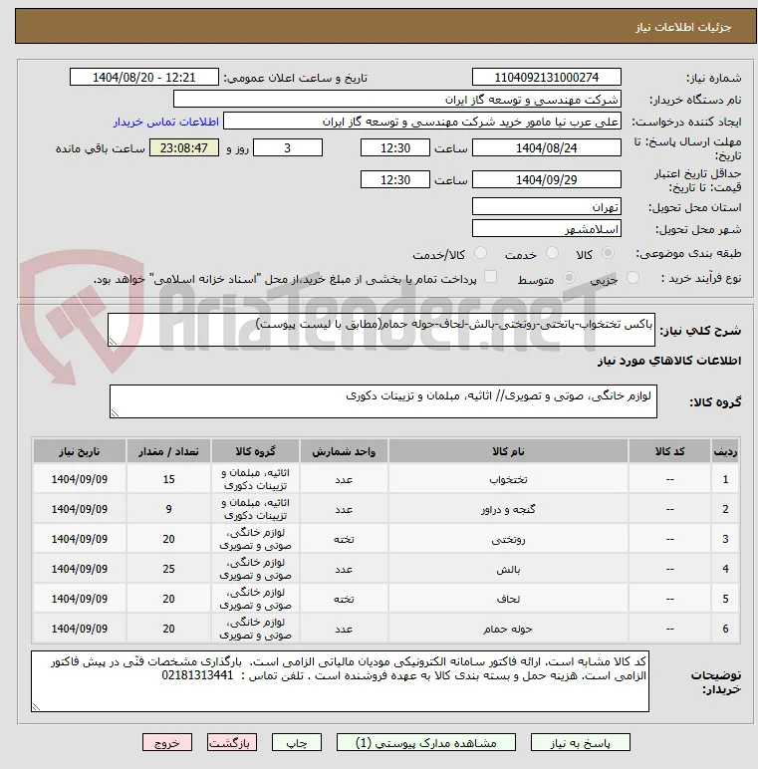Click the buyer name field شرکت مهندسی و توسعه گاز ایران
Screen dimensions: 758x769
[397, 100]
